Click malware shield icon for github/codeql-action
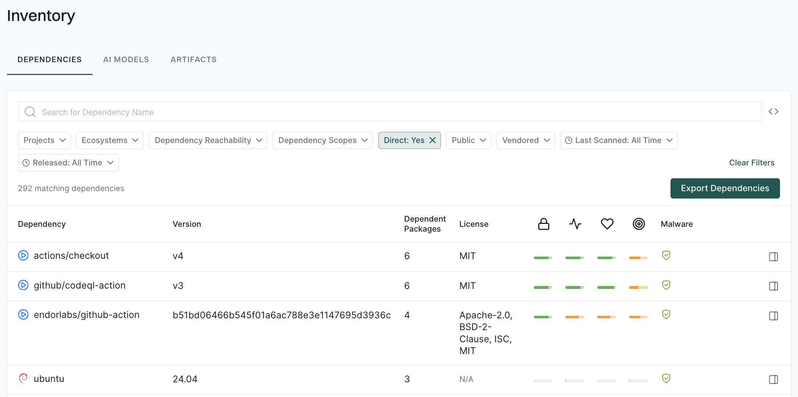798x397 pixels. point(666,285)
